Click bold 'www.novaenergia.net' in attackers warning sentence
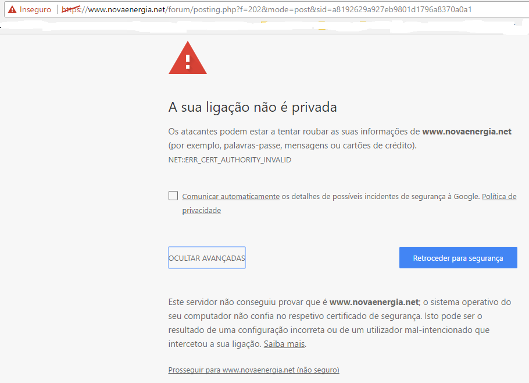Screen dimensions: 529x383 pyautogui.click(x=467, y=132)
